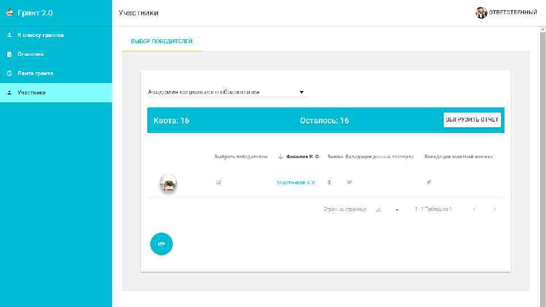Click the person icon beside Участники
The width and height of the screenshot is (546, 307).
pos(10,93)
